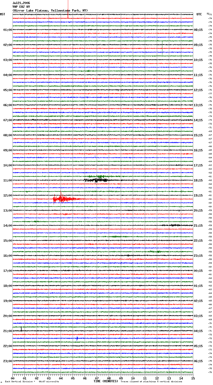213x385 pixels.
Task: Click the 21:15 UTC time label
Action: (198, 226)
